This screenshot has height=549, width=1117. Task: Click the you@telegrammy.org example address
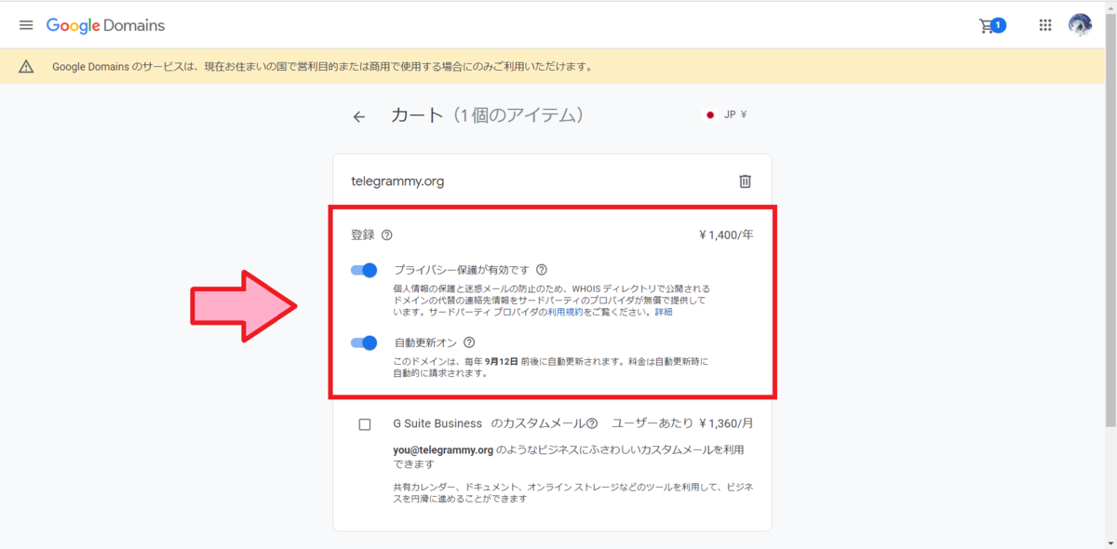click(443, 450)
